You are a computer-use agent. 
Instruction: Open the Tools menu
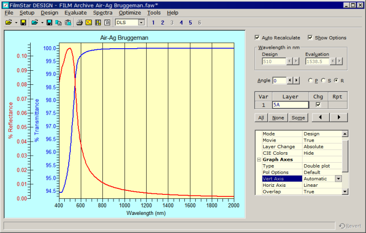pos(154,13)
